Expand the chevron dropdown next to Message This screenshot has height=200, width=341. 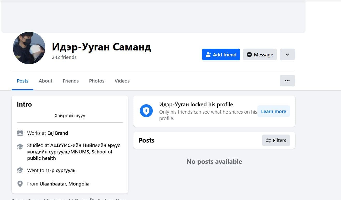[287, 55]
